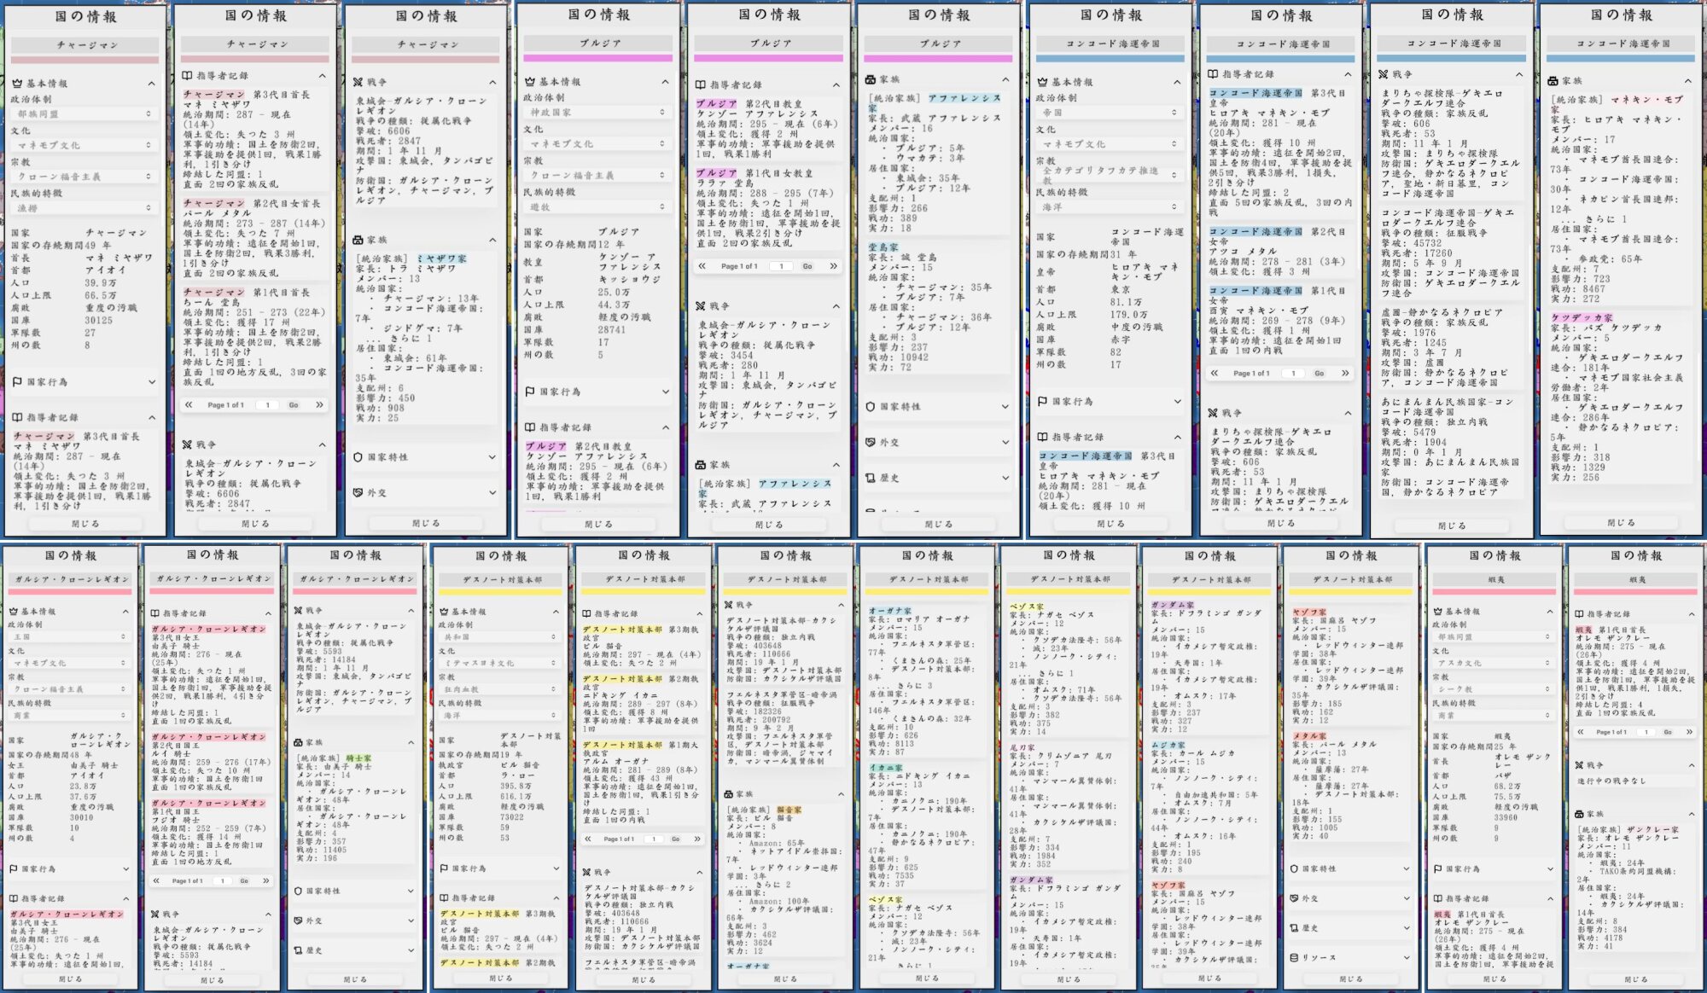Go to next page in ブルジア leader records
The width and height of the screenshot is (1707, 993).
(x=834, y=266)
